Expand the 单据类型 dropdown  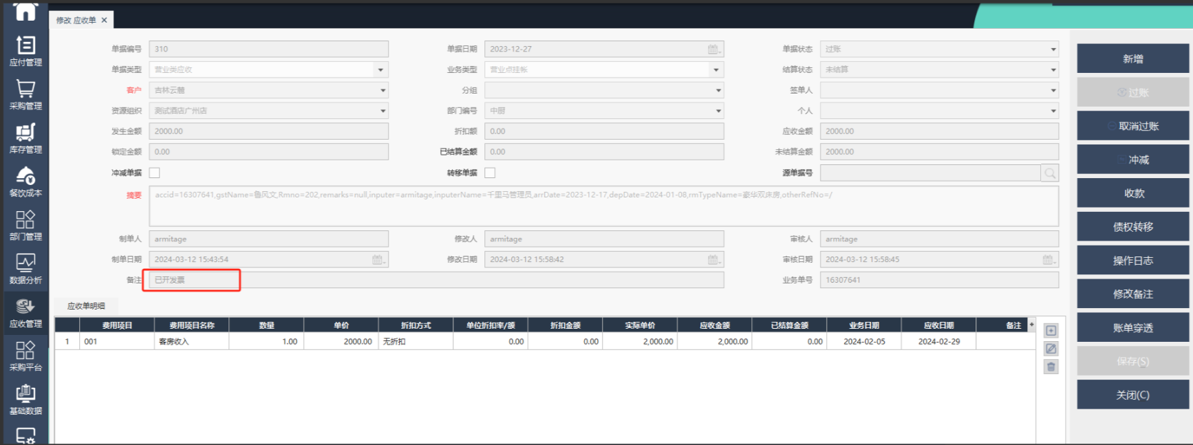click(380, 69)
